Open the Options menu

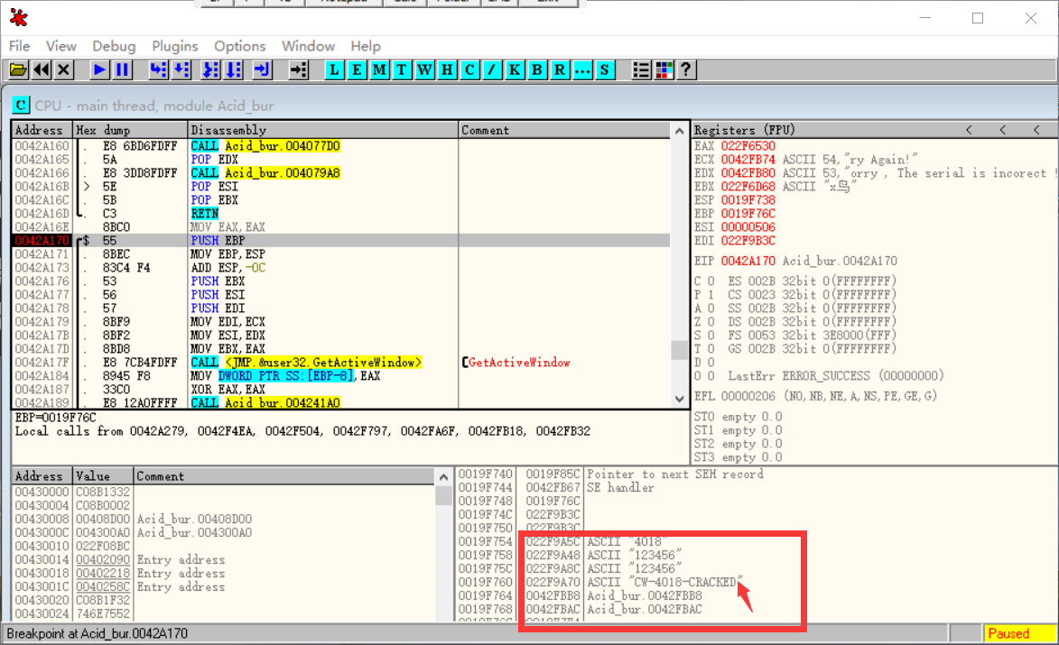pyautogui.click(x=240, y=46)
